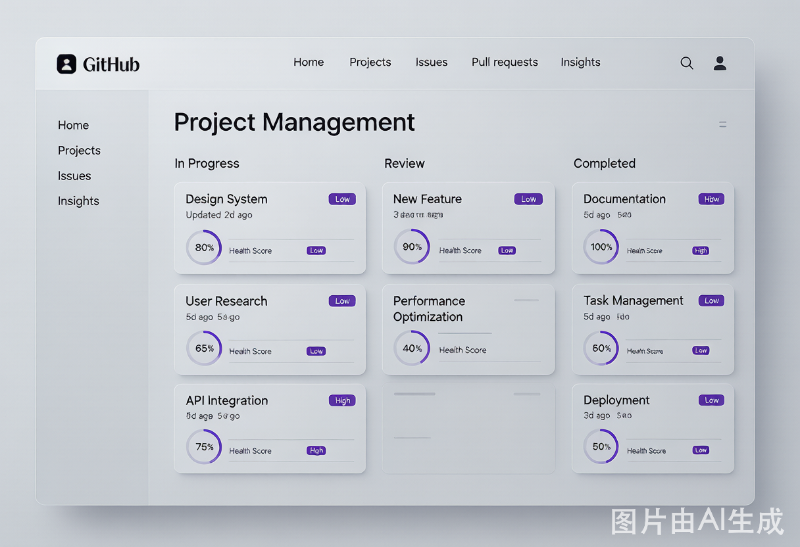Click the Low badge on User Research
Screen dimensions: 800x547
click(x=342, y=301)
